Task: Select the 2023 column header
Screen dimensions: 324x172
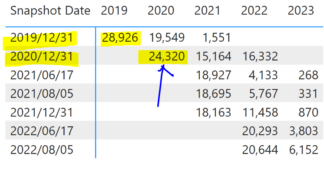Action: pyautogui.click(x=301, y=11)
